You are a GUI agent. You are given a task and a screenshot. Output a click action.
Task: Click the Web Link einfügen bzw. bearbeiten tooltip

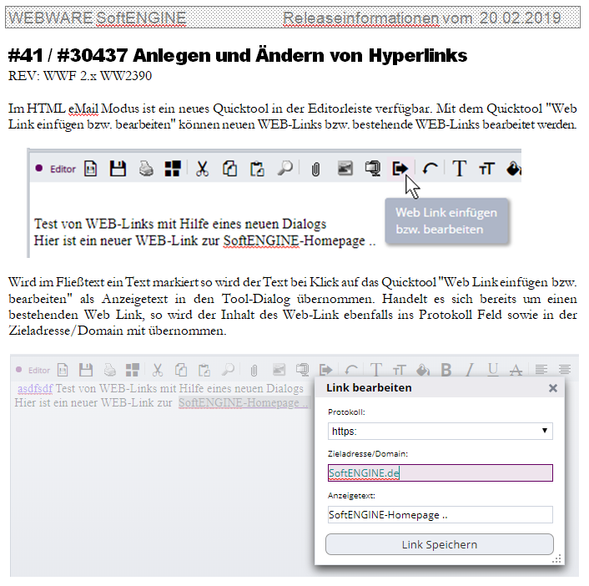coord(446,221)
